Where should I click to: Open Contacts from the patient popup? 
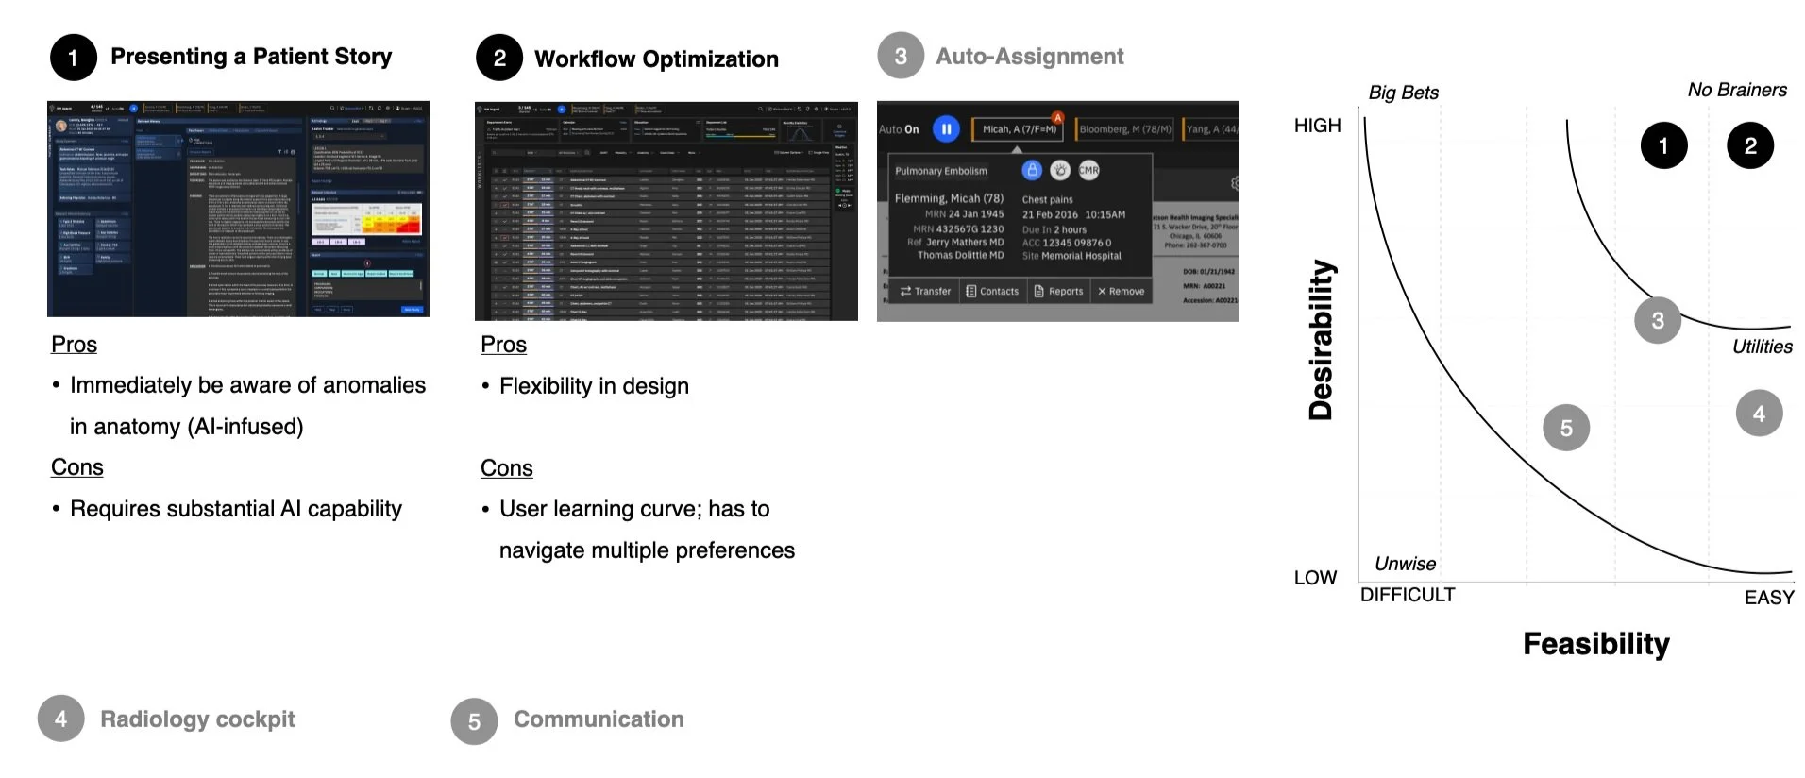pyautogui.click(x=991, y=291)
